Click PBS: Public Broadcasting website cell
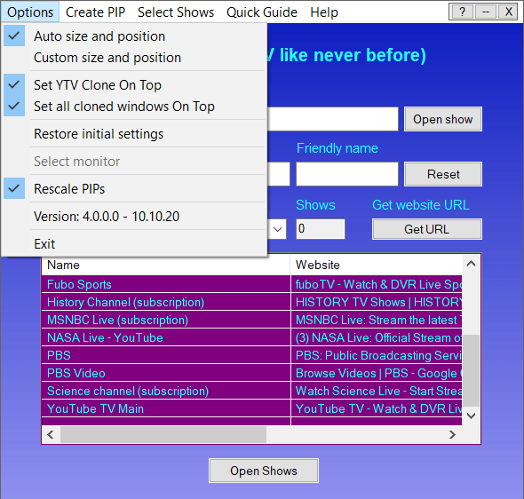524x499 pixels. pyautogui.click(x=377, y=355)
